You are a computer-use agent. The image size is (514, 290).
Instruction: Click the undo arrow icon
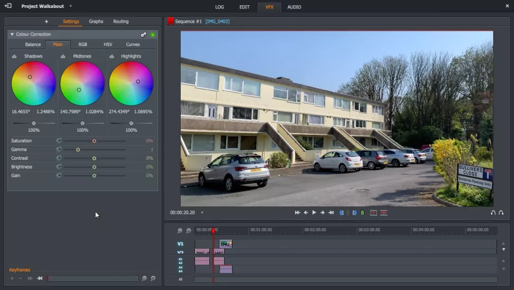click(x=493, y=213)
